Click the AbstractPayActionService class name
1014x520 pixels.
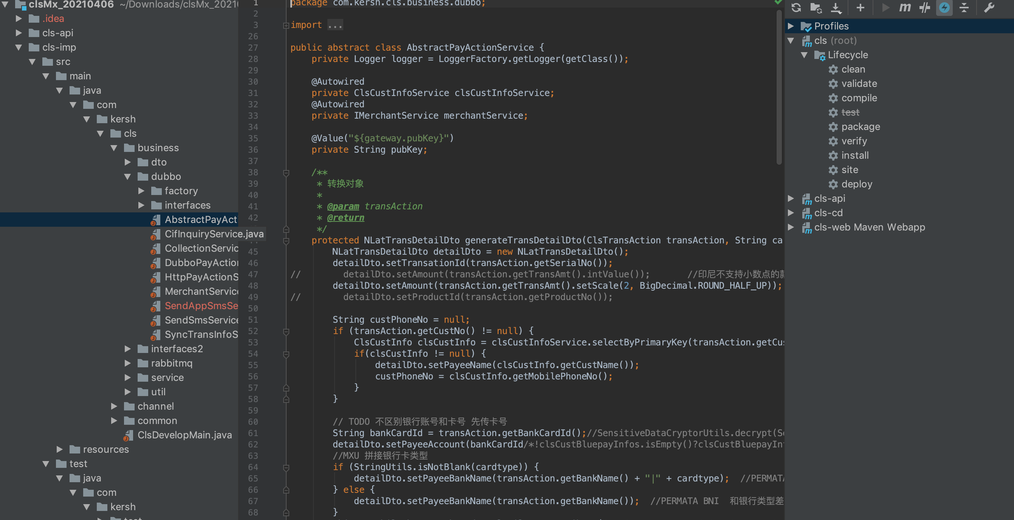pos(470,48)
